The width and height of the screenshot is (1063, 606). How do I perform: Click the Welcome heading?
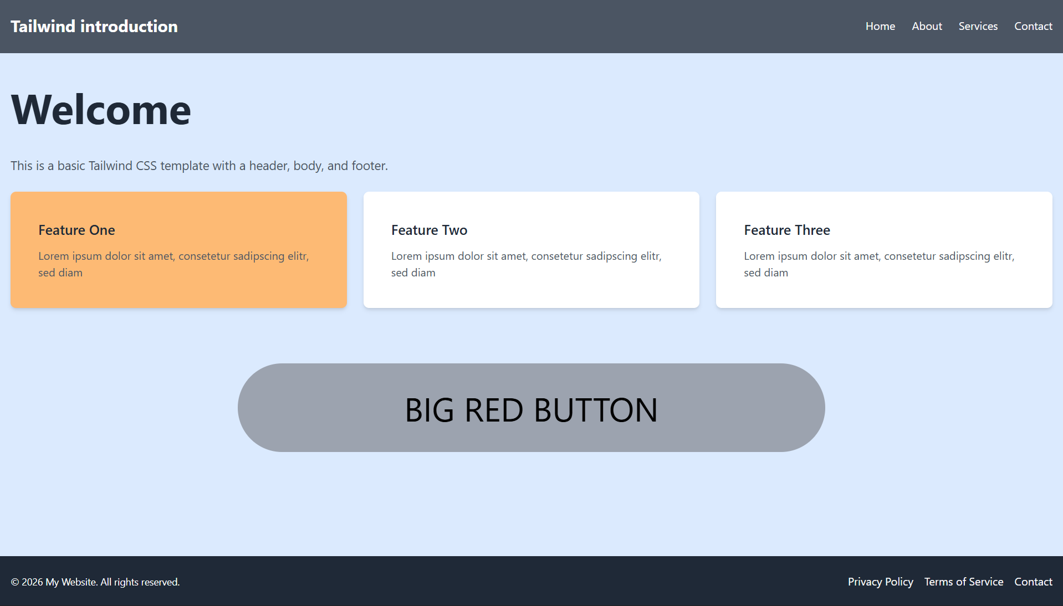[101, 110]
